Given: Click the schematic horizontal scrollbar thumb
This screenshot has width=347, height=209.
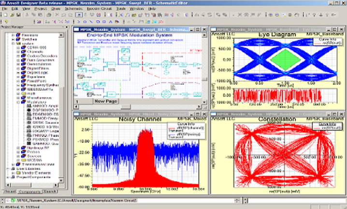Looking at the screenshot, I should [126, 107].
